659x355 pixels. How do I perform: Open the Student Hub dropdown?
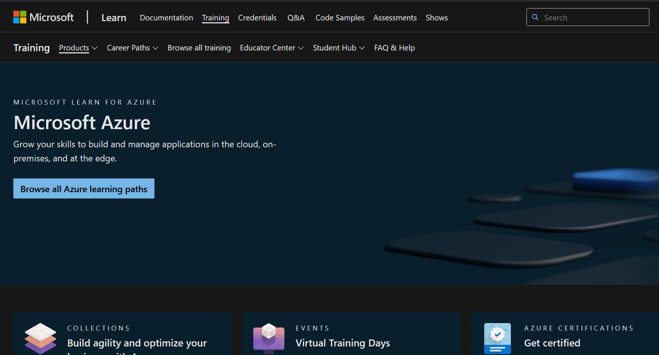(x=339, y=48)
